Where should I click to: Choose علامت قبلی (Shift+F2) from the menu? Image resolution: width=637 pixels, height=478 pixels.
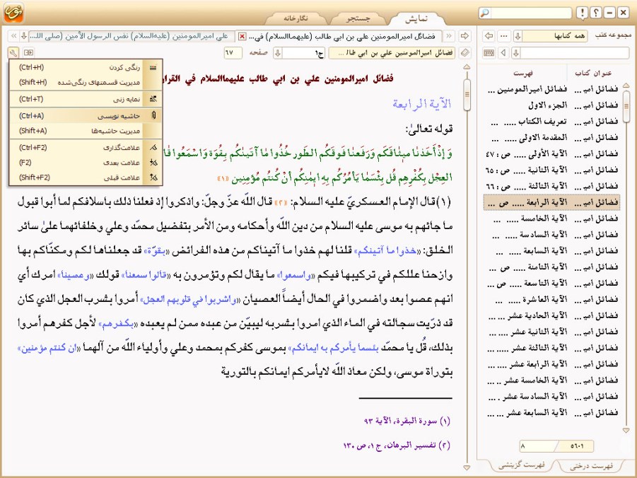click(x=86, y=177)
